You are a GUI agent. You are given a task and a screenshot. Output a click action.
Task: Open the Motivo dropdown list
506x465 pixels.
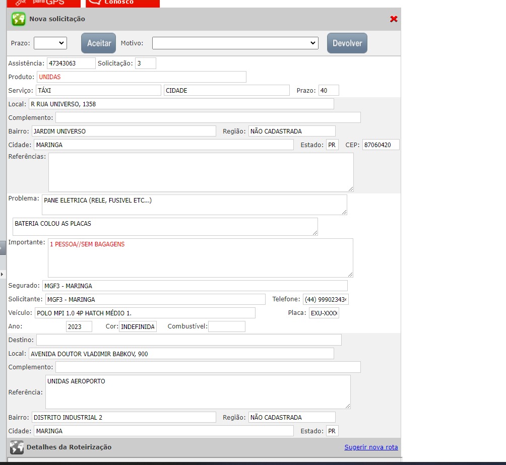coord(235,43)
